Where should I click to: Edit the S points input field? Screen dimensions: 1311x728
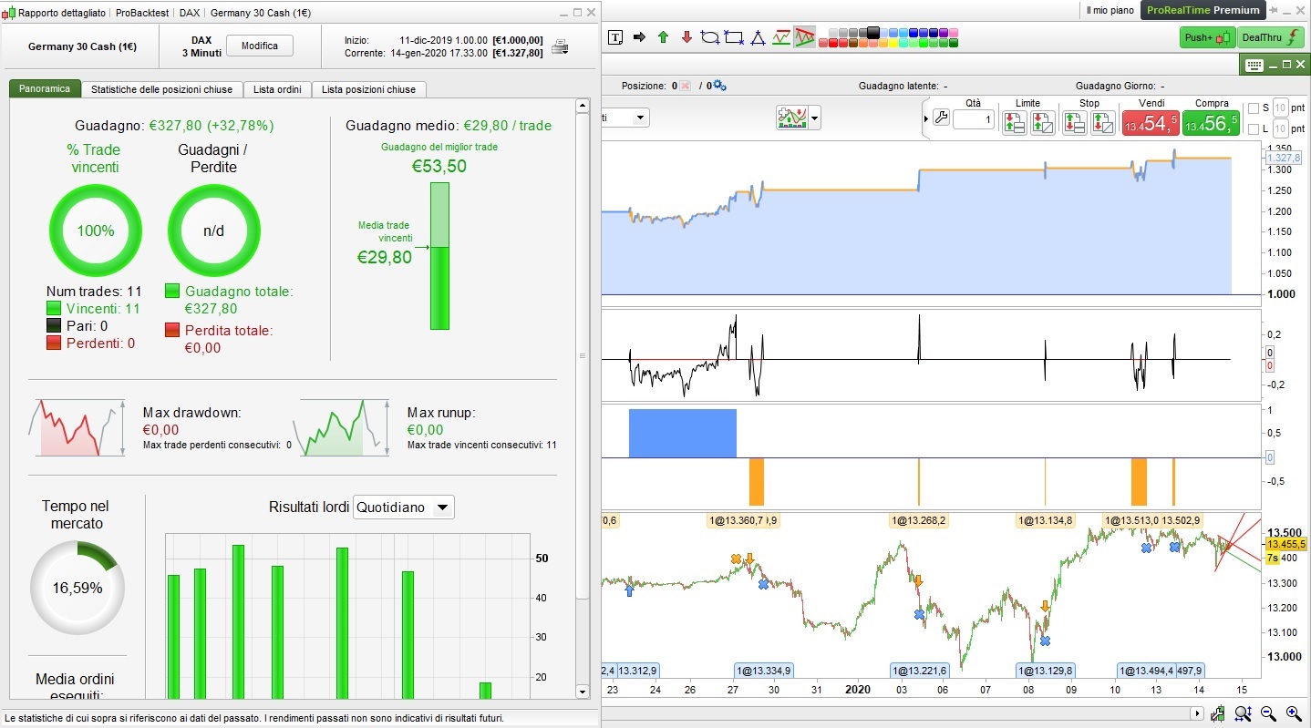[1281, 108]
